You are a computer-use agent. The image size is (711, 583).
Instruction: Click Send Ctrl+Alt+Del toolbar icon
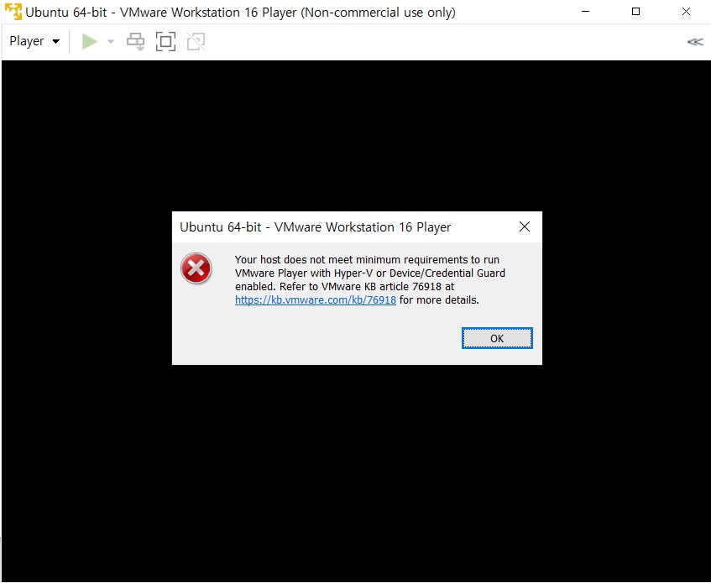point(136,42)
